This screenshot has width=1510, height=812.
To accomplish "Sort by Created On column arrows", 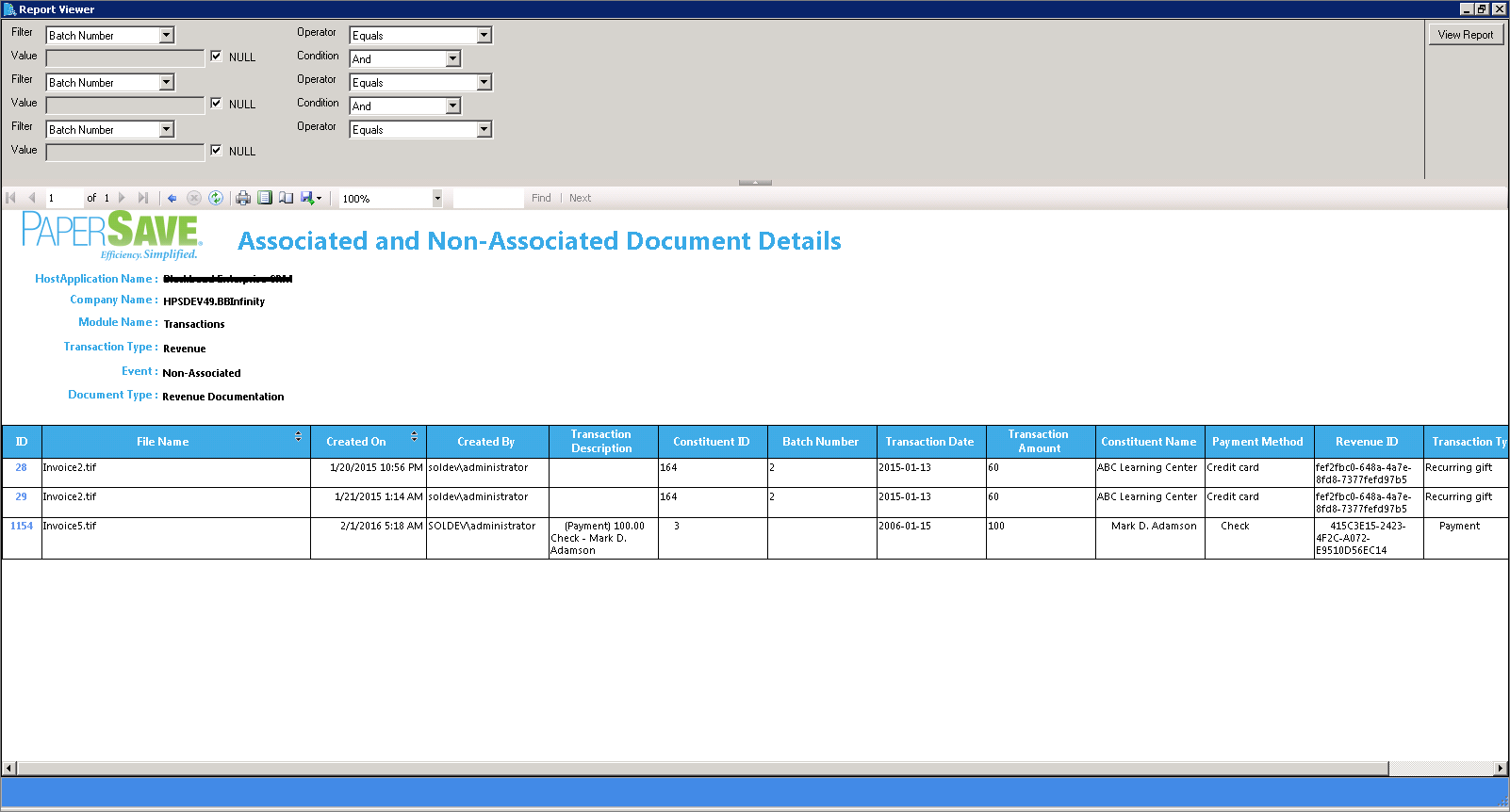I will (x=414, y=437).
